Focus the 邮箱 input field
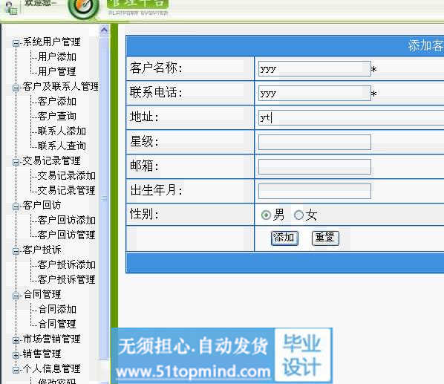This screenshot has height=384, width=444. coord(315,166)
